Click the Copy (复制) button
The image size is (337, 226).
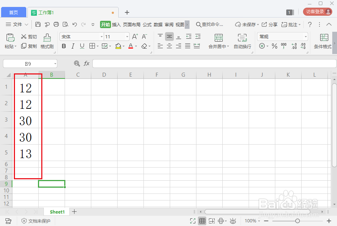(x=29, y=46)
